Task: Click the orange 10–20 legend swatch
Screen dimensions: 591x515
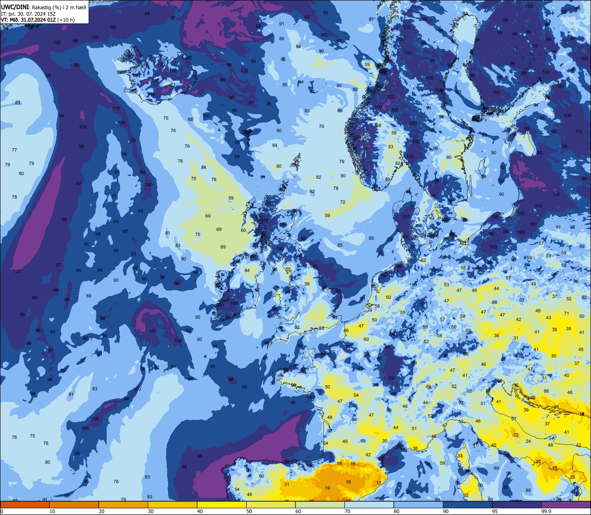Action: pos(74,505)
